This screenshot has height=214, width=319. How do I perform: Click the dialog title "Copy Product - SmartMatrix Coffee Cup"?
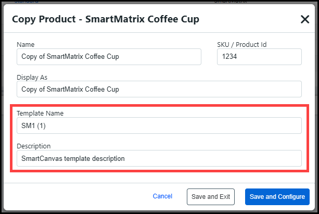point(105,20)
